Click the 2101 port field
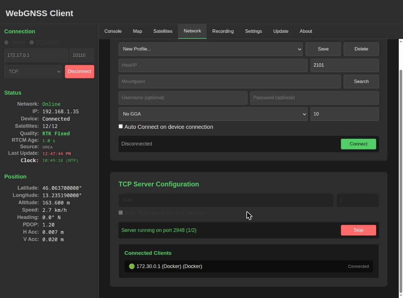This screenshot has width=403, height=298. click(344, 65)
